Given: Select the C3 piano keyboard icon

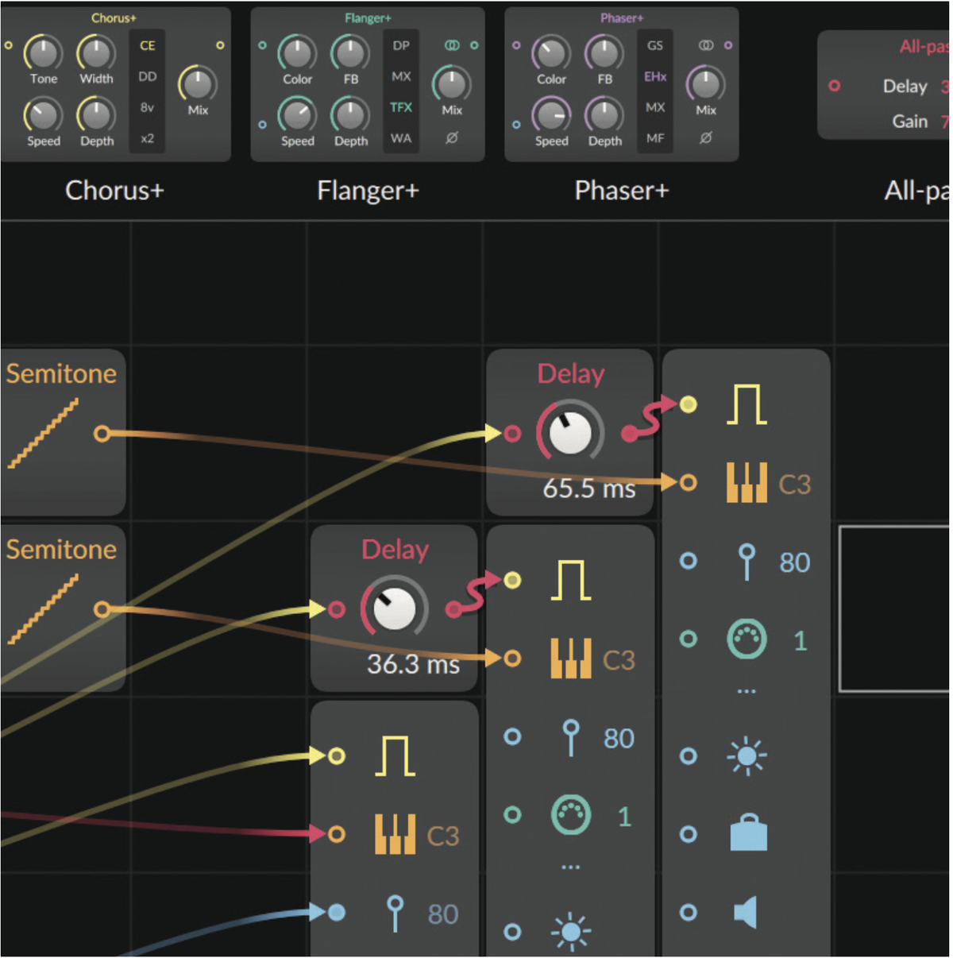Looking at the screenshot, I should pyautogui.click(x=746, y=481).
